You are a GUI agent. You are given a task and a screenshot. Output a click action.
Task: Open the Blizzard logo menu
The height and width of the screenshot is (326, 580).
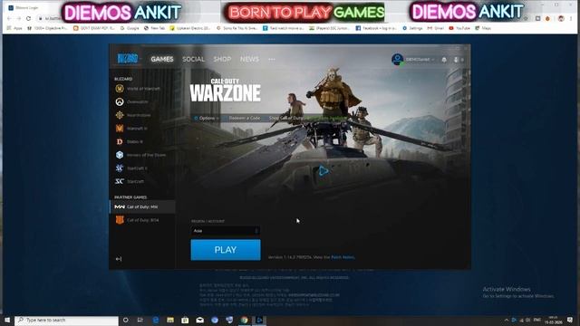(x=129, y=58)
